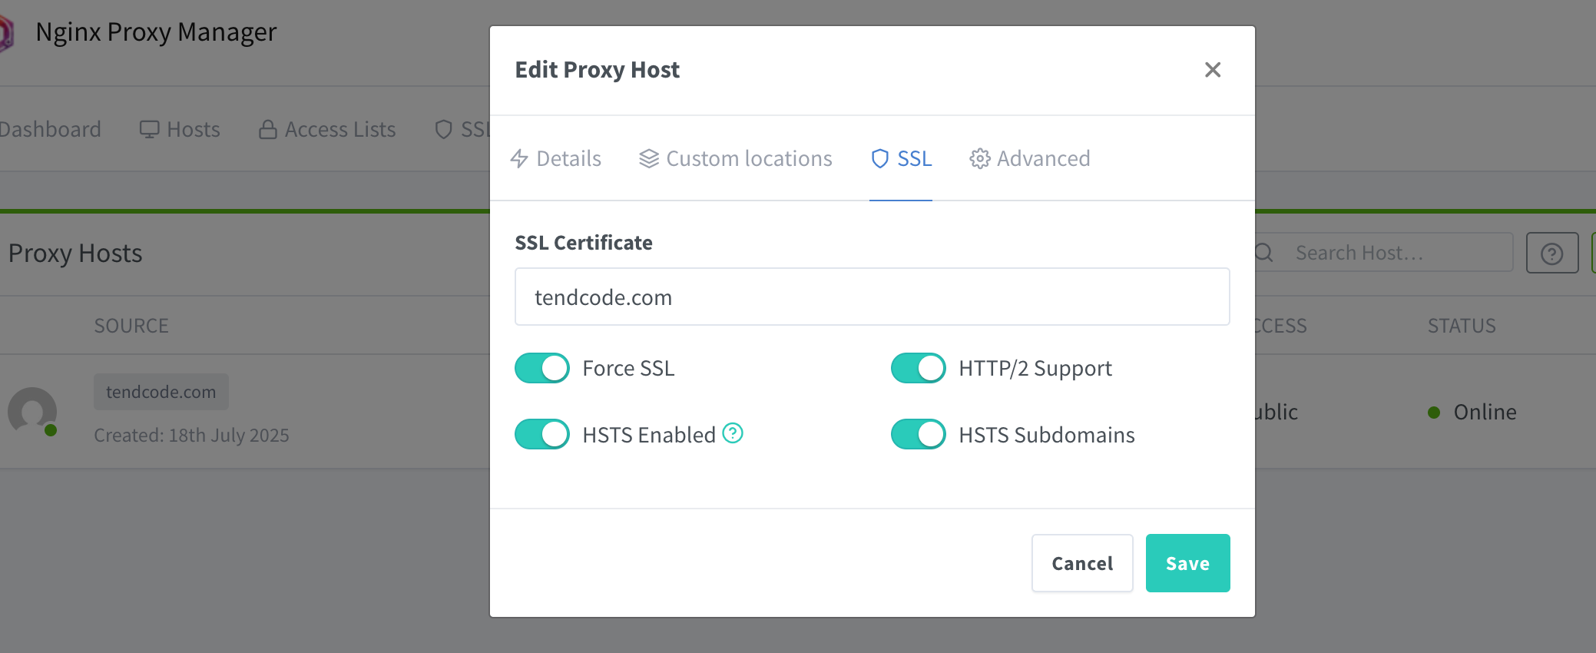Viewport: 1596px width, 653px height.
Task: Click the HSTS Subdomains label
Action: click(1047, 435)
